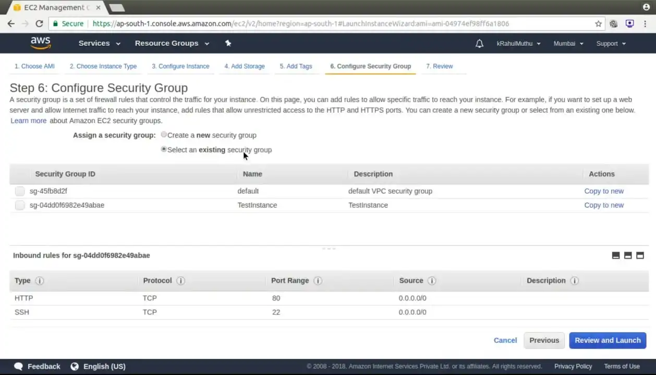
Task: Open the Mumbai region selector
Action: 568,44
